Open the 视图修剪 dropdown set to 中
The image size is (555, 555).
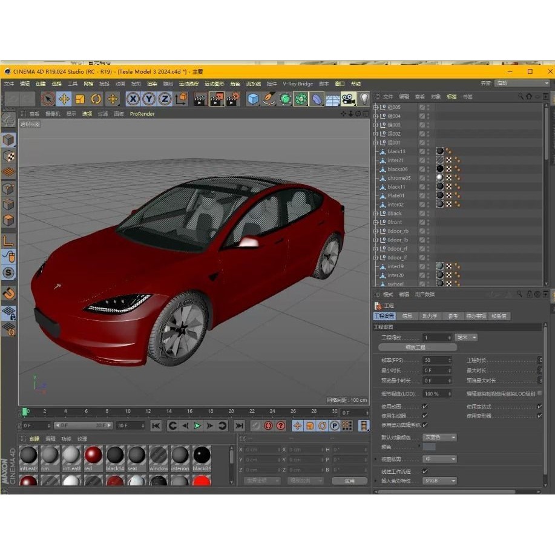click(439, 459)
